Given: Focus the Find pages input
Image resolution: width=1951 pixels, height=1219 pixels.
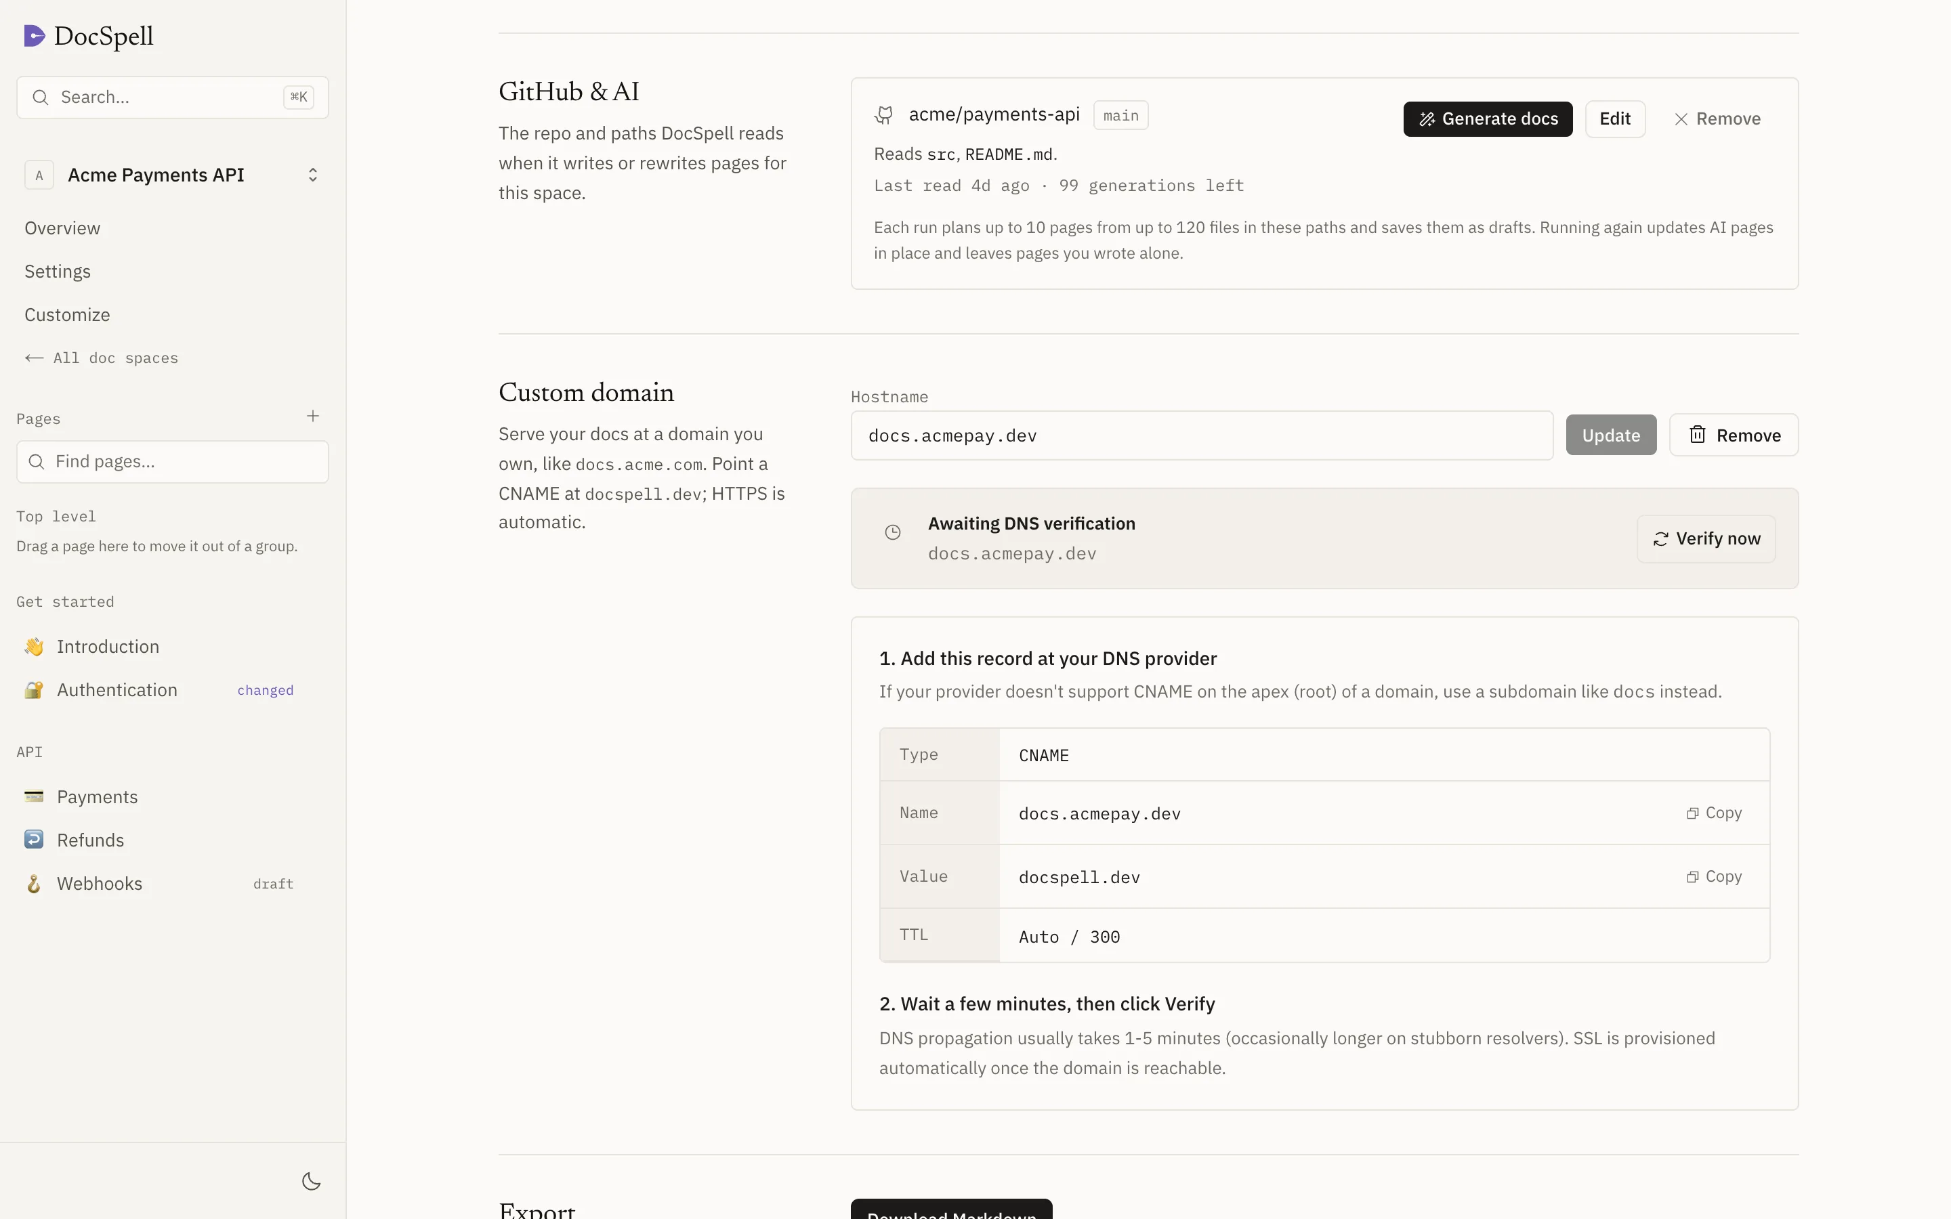Looking at the screenshot, I should pos(173,462).
